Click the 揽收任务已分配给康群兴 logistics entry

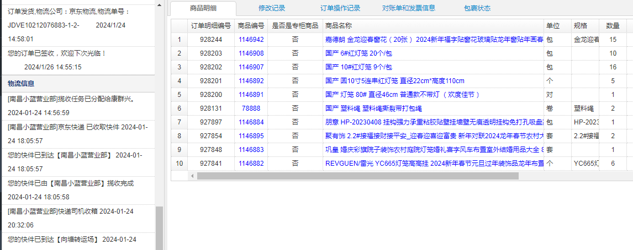(x=78, y=106)
